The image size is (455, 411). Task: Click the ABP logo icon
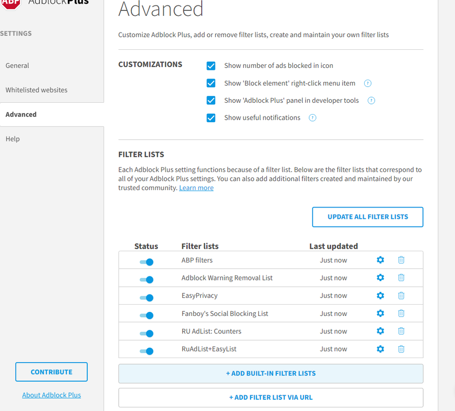tap(11, 4)
